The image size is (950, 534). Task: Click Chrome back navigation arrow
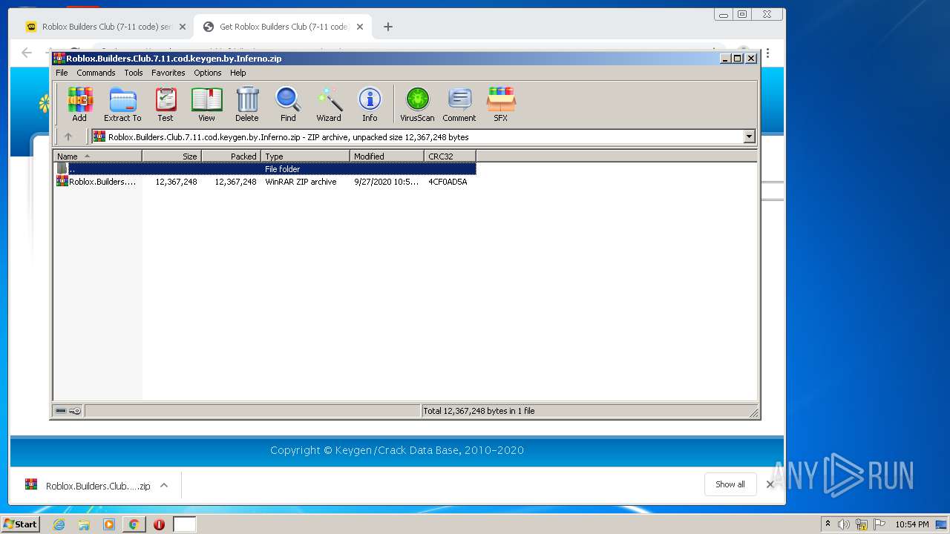pyautogui.click(x=27, y=53)
